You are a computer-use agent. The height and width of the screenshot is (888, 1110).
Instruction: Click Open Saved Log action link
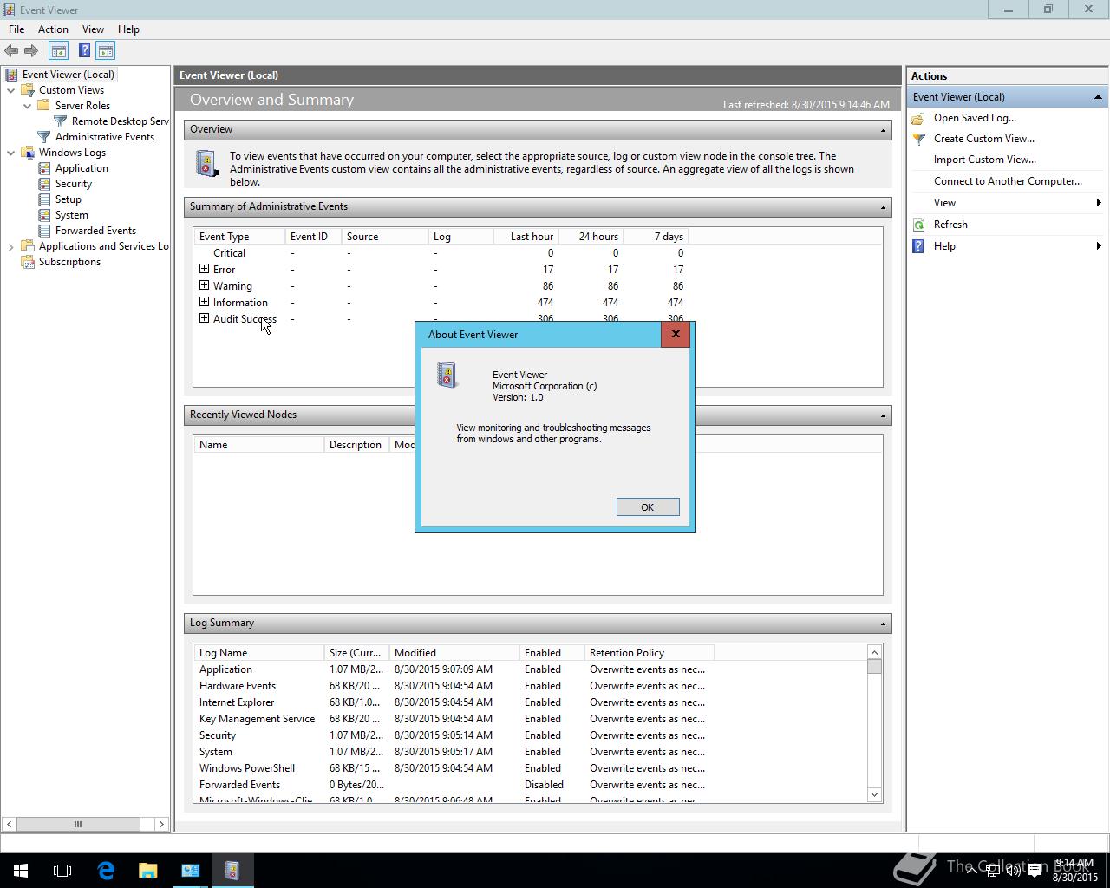[975, 118]
